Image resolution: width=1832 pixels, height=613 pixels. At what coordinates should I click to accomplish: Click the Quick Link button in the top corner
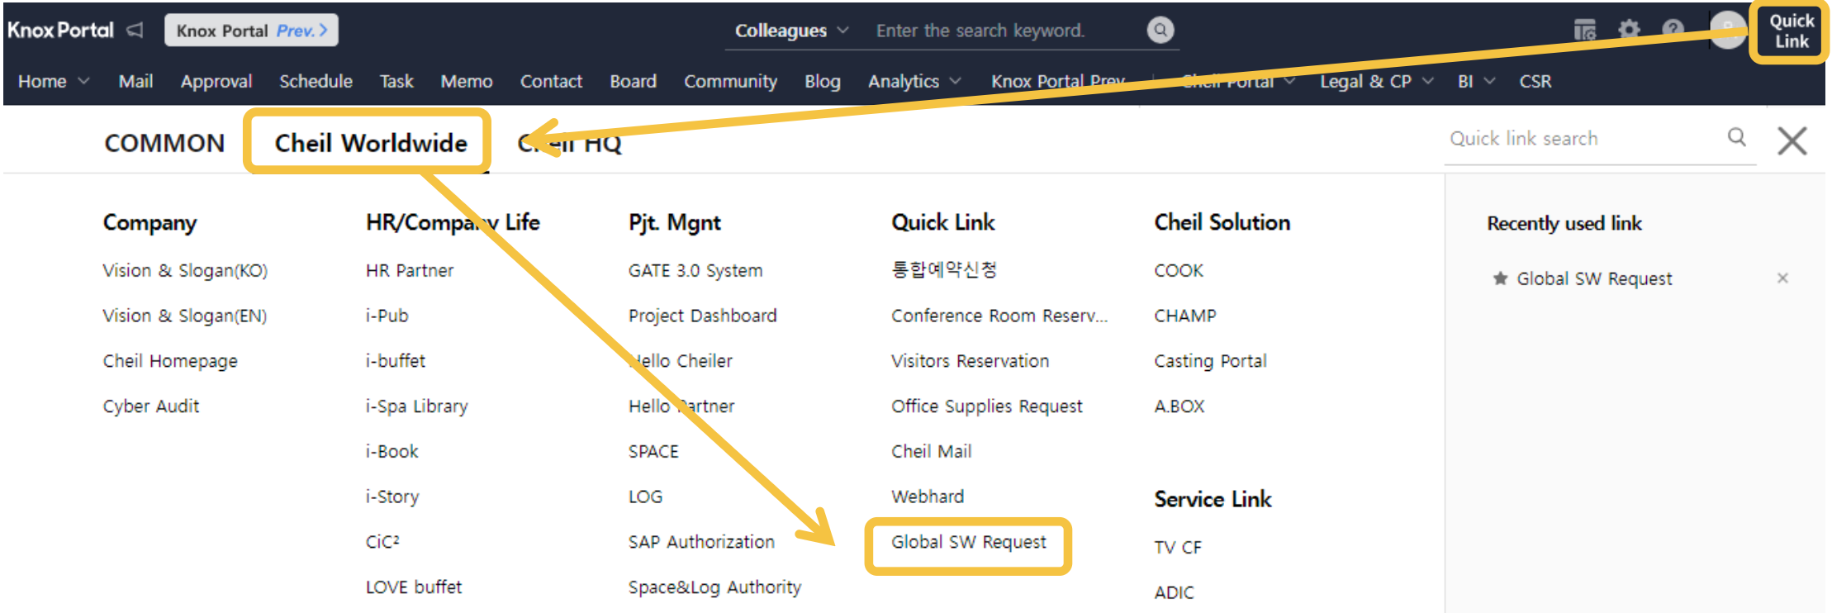click(x=1791, y=31)
